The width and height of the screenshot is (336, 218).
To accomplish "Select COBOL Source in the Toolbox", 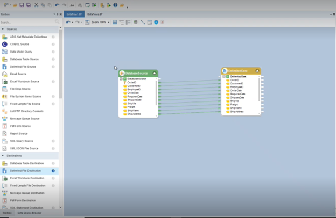I will click(18, 44).
